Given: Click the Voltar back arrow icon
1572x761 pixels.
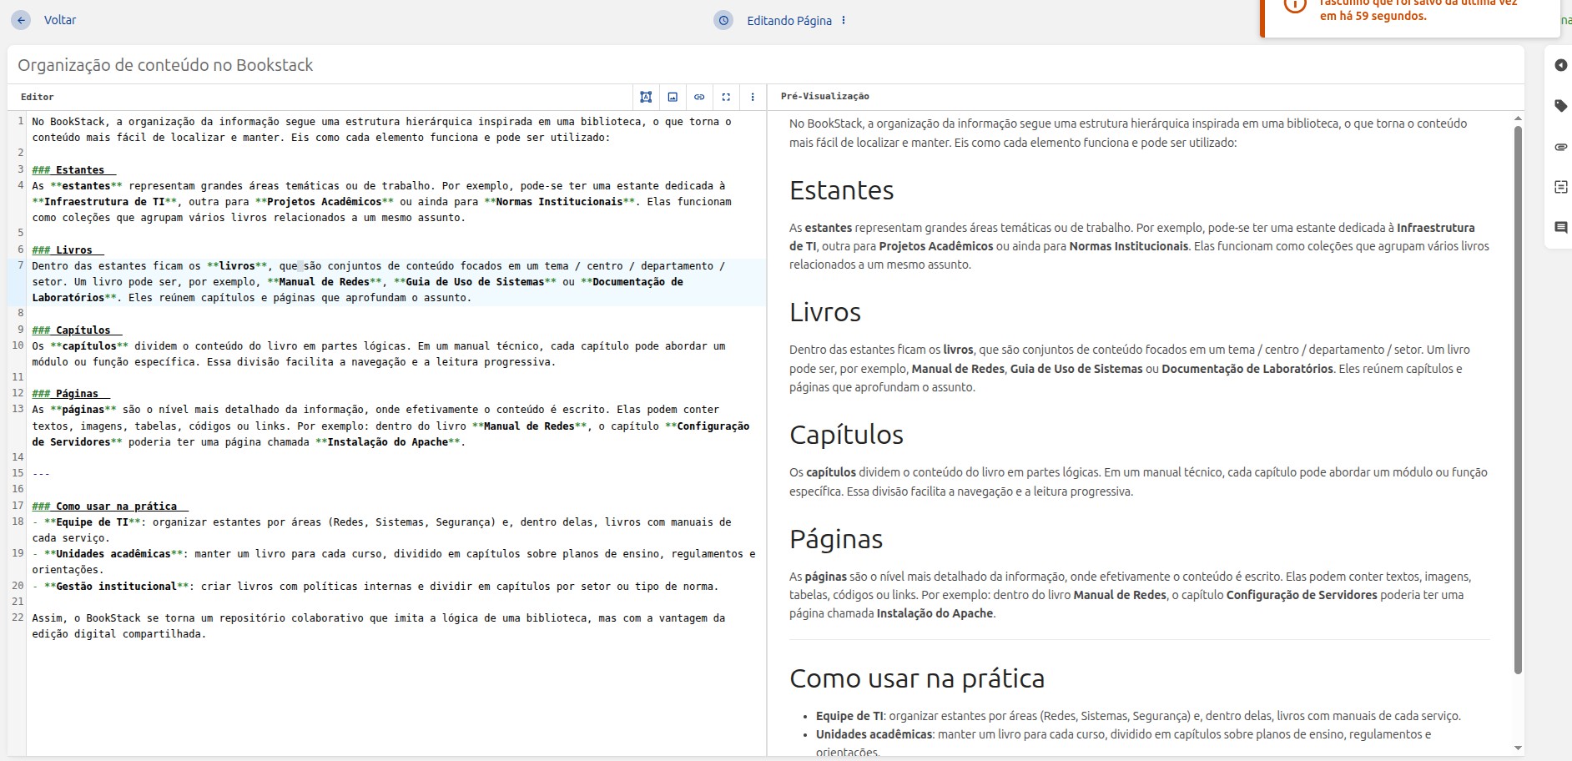Looking at the screenshot, I should coord(22,20).
